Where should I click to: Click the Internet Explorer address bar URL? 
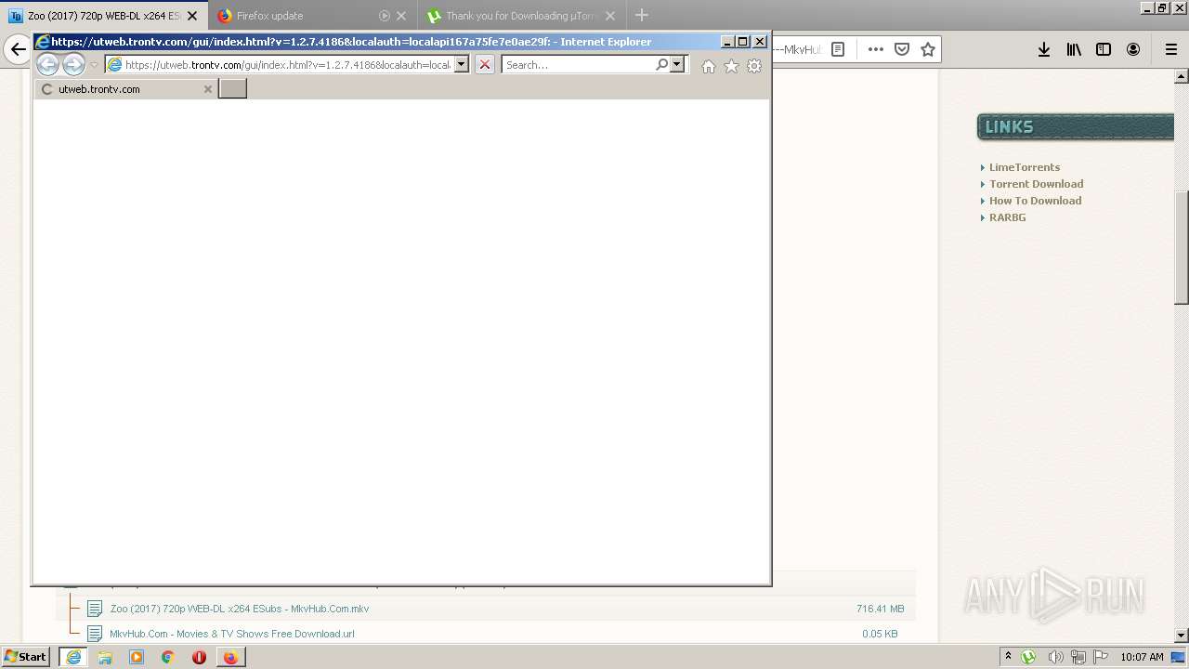click(x=287, y=65)
